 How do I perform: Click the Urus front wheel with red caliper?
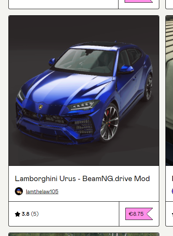(x=109, y=123)
